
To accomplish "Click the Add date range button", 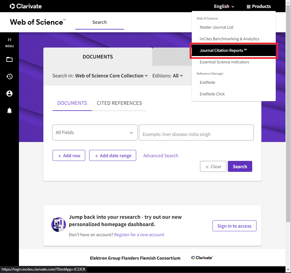I will coord(113,156).
